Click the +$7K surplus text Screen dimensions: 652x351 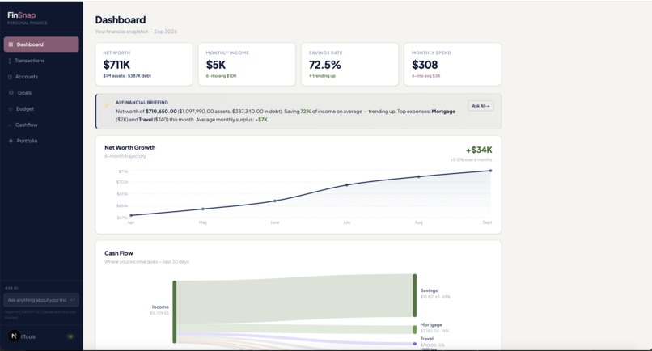point(261,120)
